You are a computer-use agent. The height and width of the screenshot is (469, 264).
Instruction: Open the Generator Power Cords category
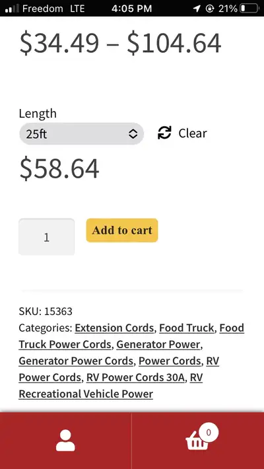tap(76, 361)
